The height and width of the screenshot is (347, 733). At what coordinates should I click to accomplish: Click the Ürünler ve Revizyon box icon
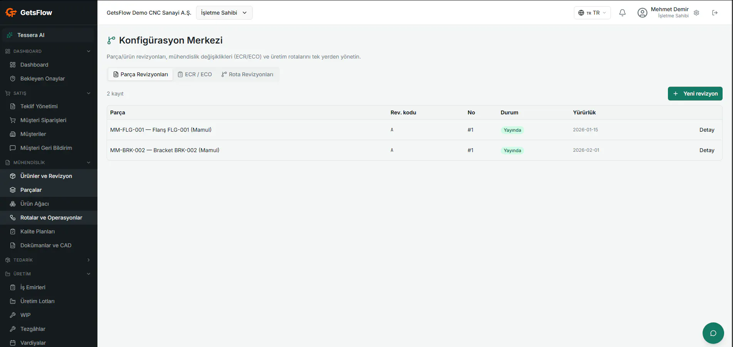point(13,176)
